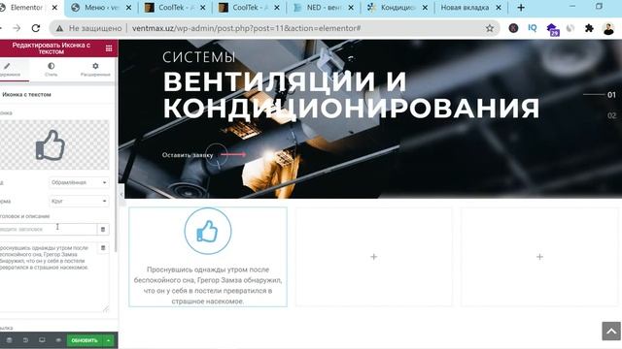Screen dimensions: 622x349
Task: Open the history icon in the panel footer
Action: (x=25, y=340)
